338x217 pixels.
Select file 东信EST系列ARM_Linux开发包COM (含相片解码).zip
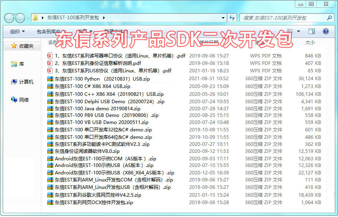click(x=114, y=179)
